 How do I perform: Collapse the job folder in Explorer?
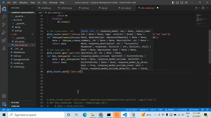coord(15,34)
